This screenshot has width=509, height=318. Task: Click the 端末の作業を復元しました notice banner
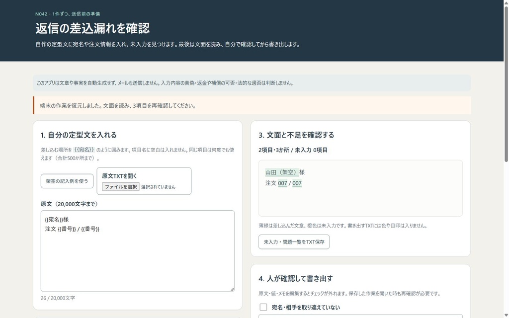252,105
